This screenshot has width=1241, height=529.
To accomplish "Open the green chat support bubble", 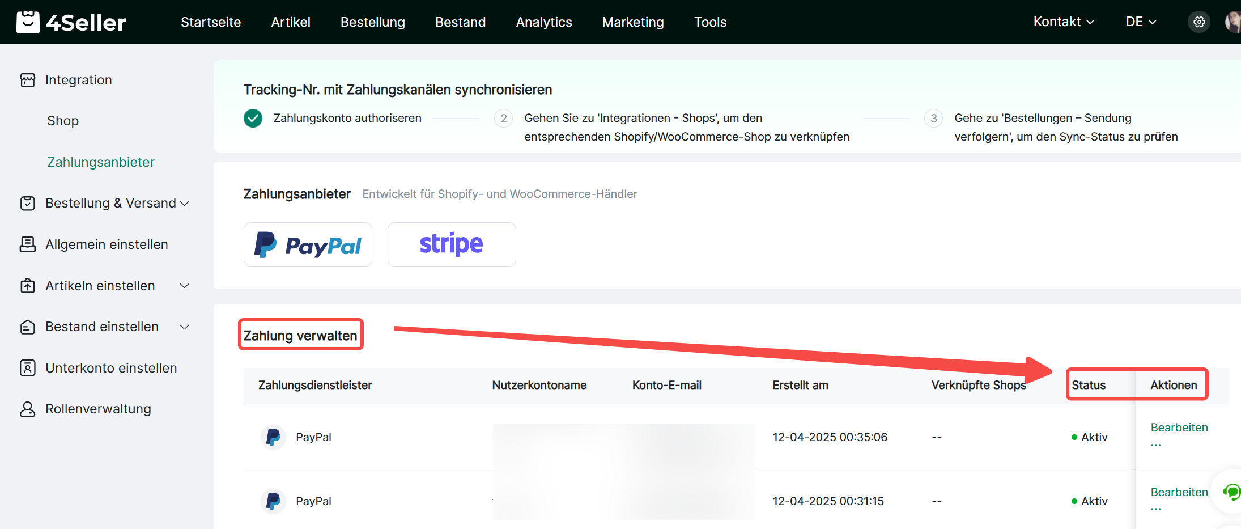I will (x=1231, y=492).
